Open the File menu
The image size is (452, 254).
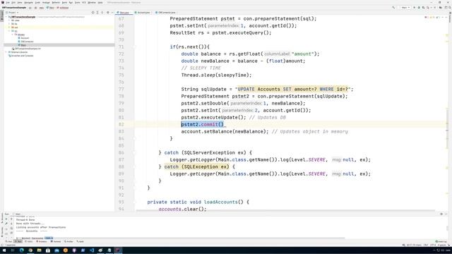coord(8,3)
